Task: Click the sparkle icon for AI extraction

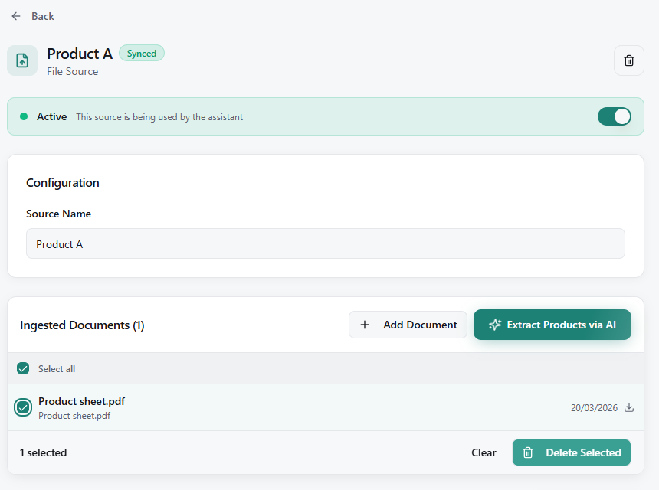Action: click(495, 325)
